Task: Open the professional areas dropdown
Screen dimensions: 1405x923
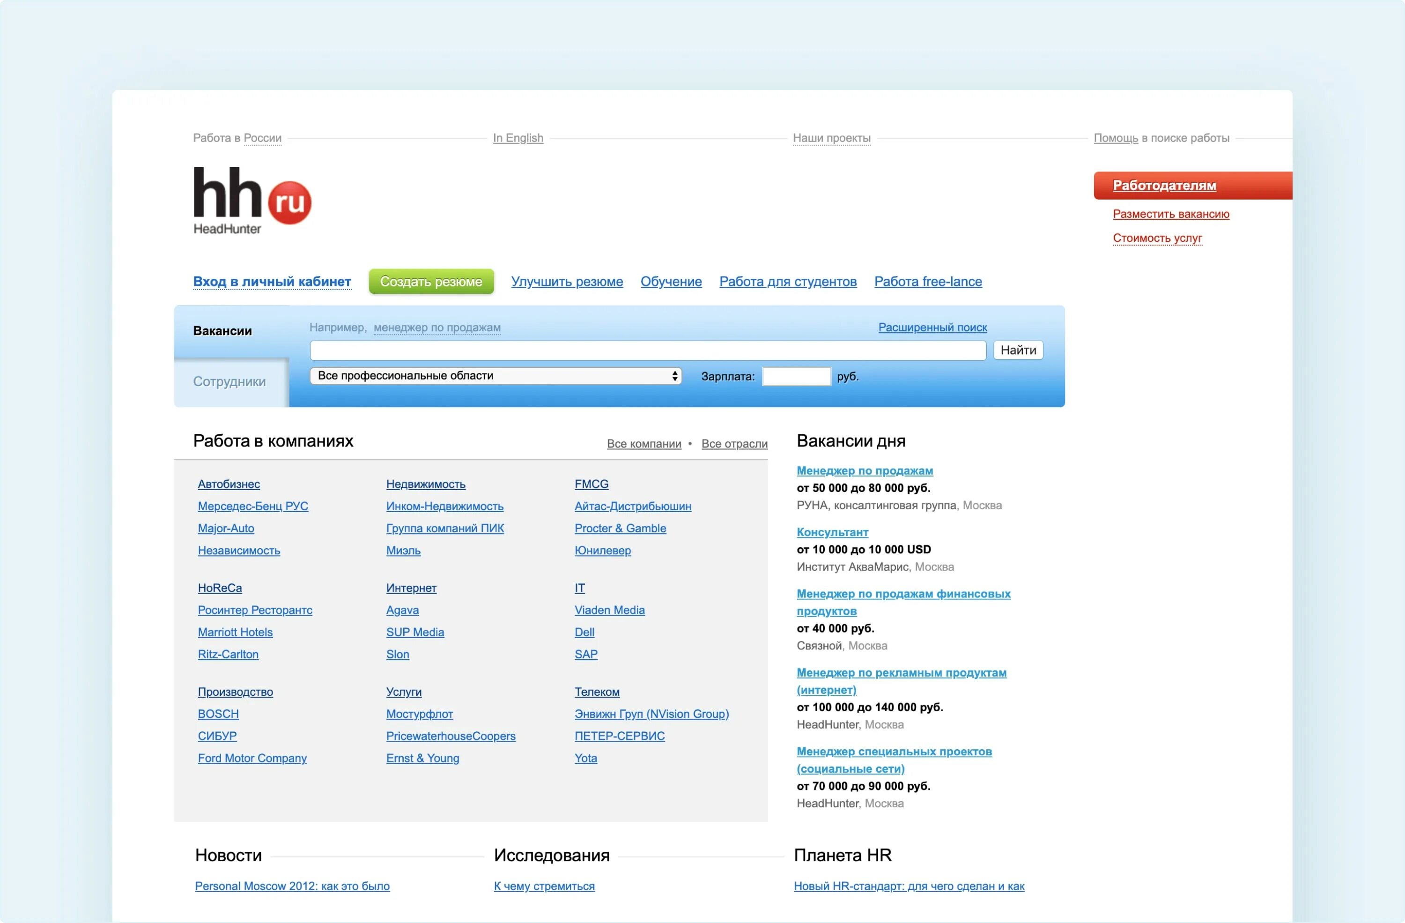Action: click(x=495, y=376)
